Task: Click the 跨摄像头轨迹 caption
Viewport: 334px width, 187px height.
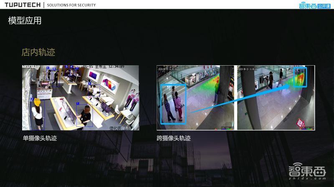Action: tap(174, 138)
